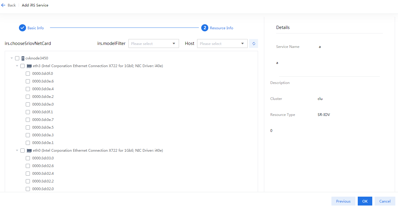
Task: Click the 0000:3d:0e.1 device label
Action: (43, 143)
